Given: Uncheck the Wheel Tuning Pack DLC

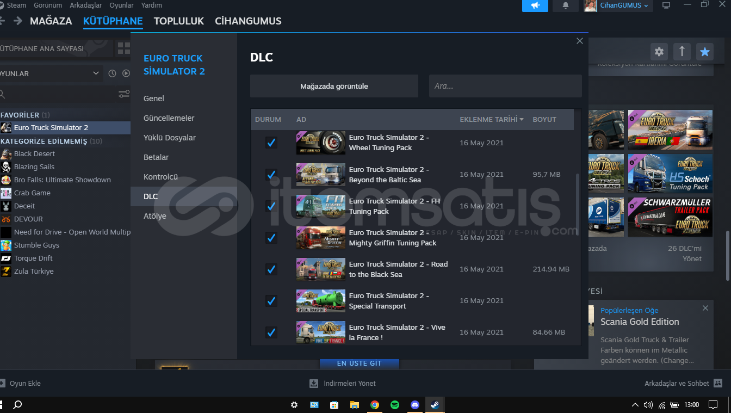Looking at the screenshot, I should click(271, 143).
